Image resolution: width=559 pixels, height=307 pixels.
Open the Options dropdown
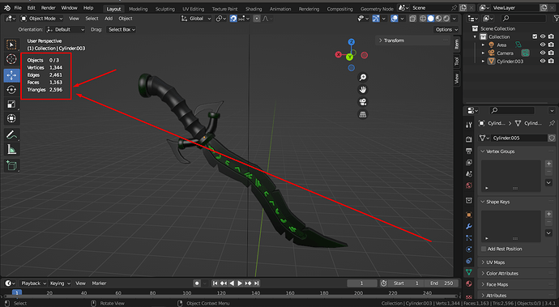446,30
